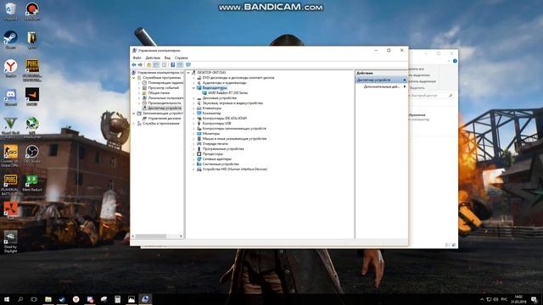
Task: Open the Вид menu
Action: tap(167, 58)
